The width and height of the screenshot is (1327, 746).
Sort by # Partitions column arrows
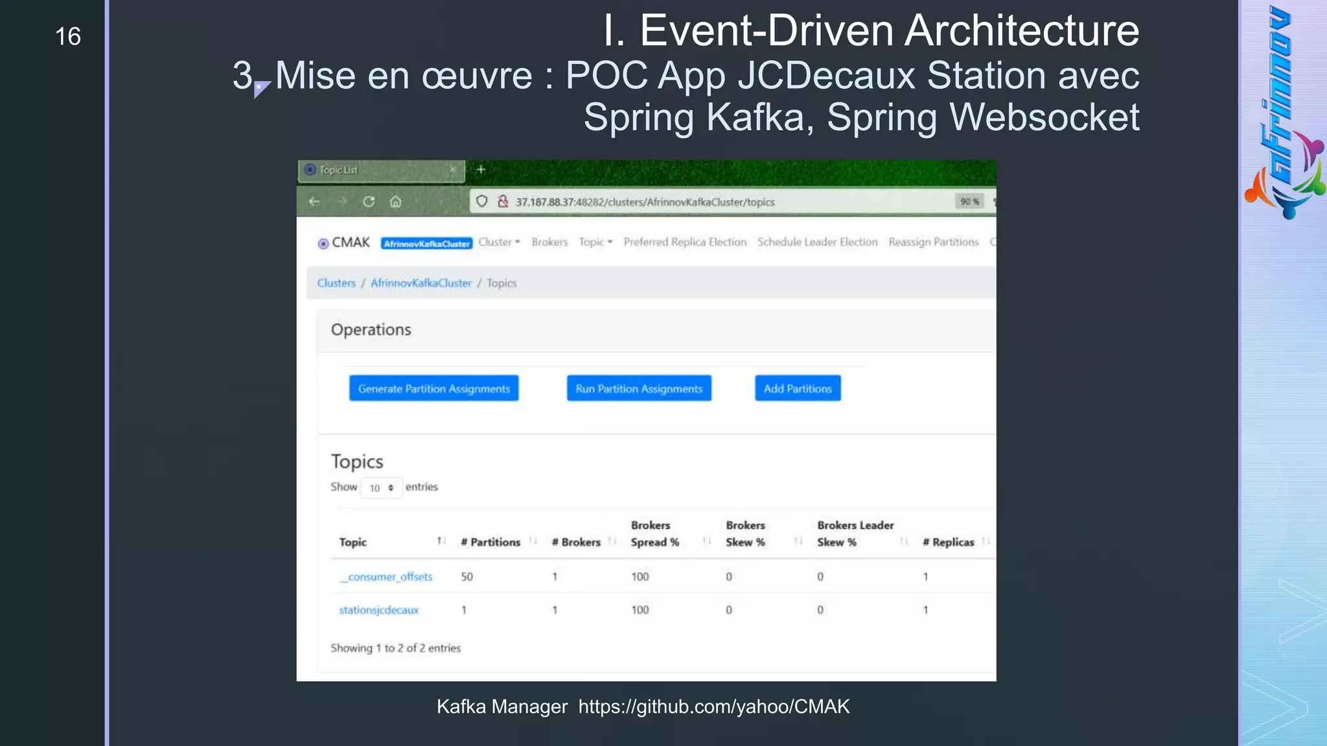[x=533, y=541]
